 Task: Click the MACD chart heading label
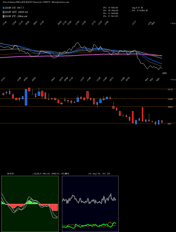(10, 174)
